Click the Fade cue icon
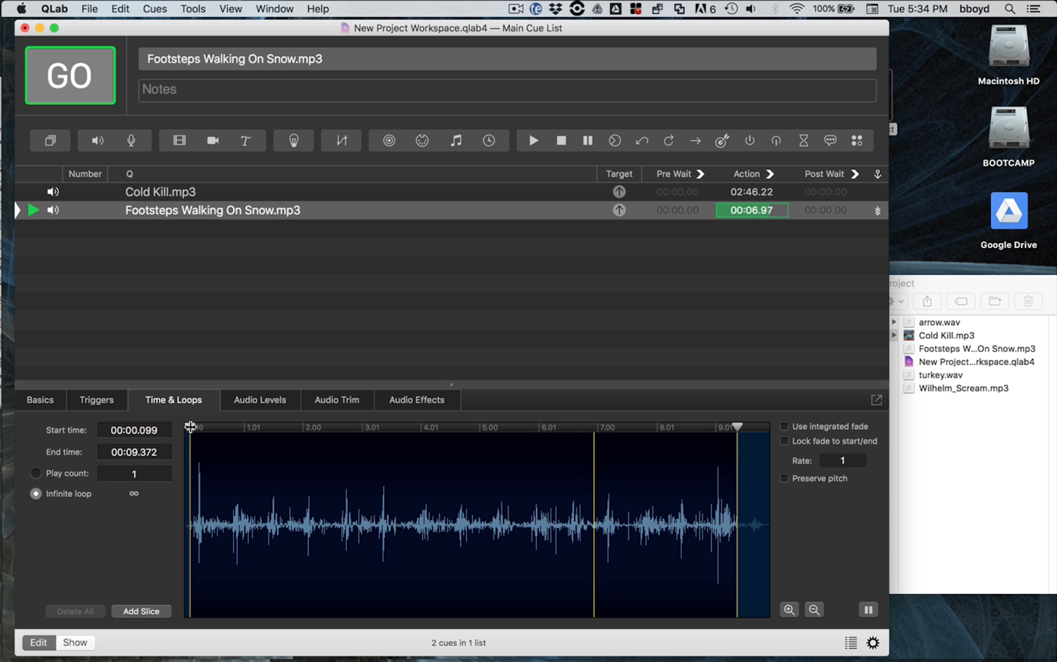 (x=342, y=141)
